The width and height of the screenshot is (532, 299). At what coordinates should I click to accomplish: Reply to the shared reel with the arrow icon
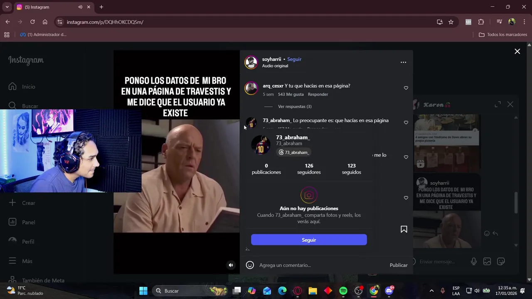(495, 233)
